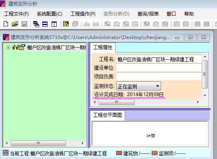Viewport: 217px width, 159px height.
Task: Open the 帮助 menu
Action: [189, 14]
